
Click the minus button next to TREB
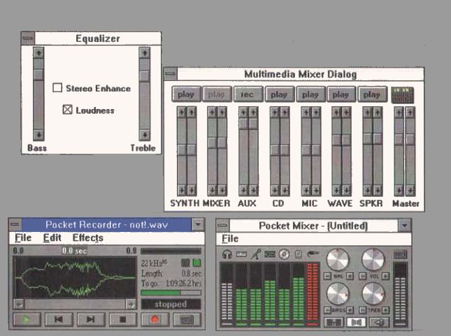point(363,310)
